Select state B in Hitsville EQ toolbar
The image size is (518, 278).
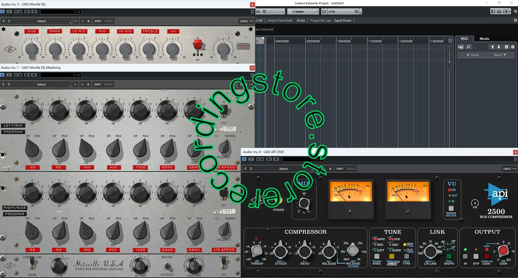(x=89, y=21)
